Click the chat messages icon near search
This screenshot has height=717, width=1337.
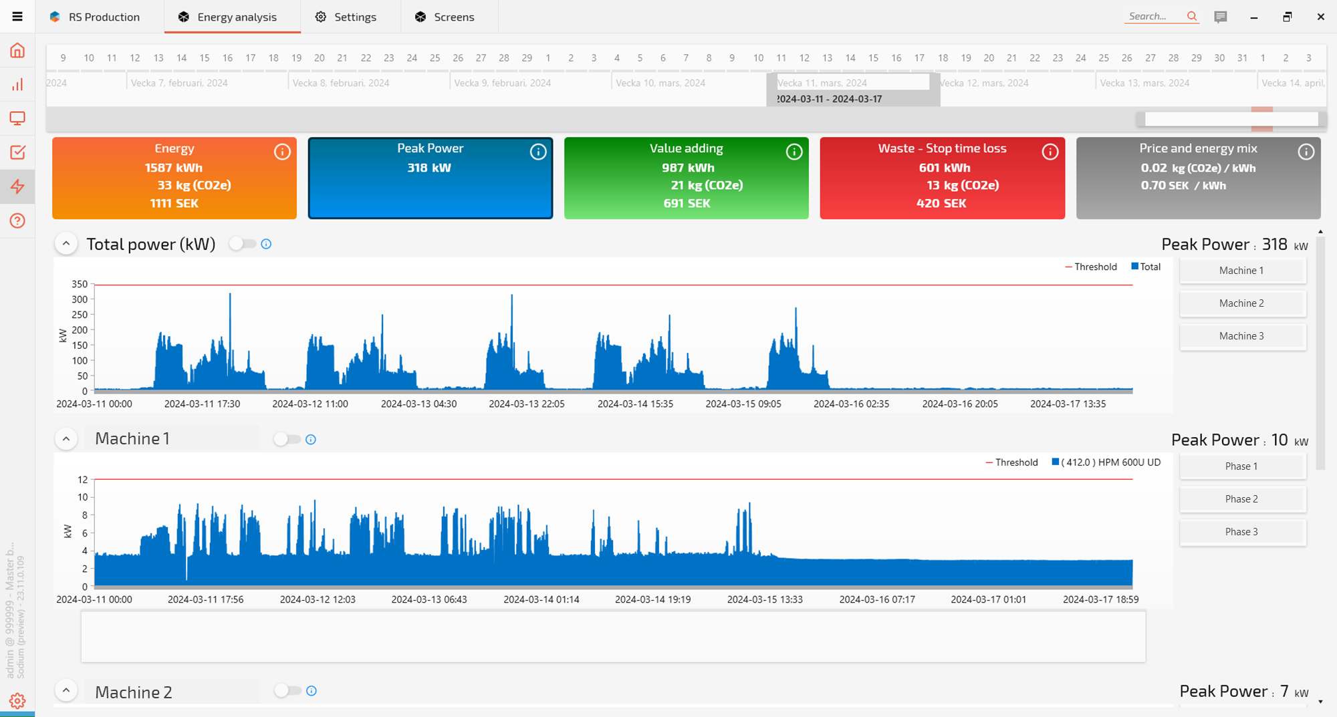point(1221,17)
